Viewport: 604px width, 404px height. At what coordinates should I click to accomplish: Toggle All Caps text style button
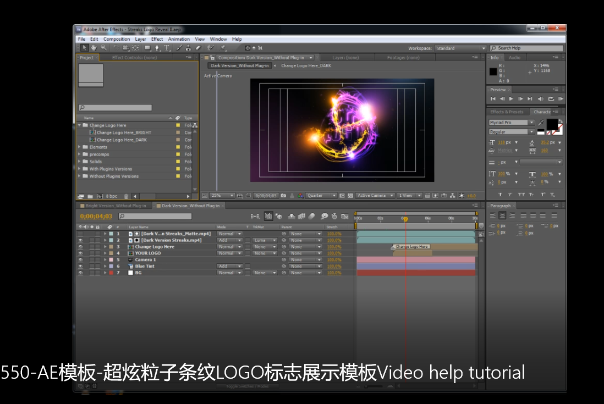(521, 195)
